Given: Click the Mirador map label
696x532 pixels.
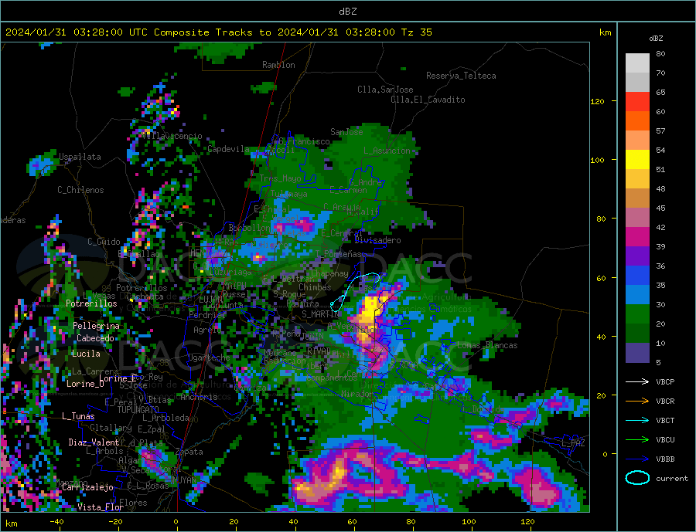Looking at the screenshot, I should [x=357, y=394].
